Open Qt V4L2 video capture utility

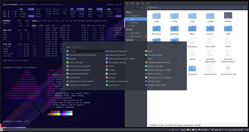[158, 70]
